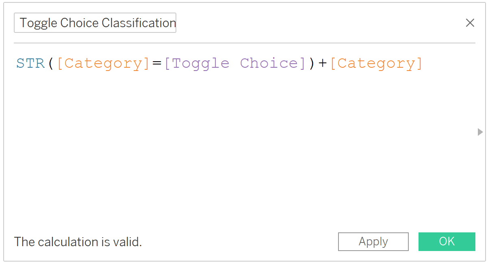
Task: Confirm the calculation with OK
Action: point(447,242)
